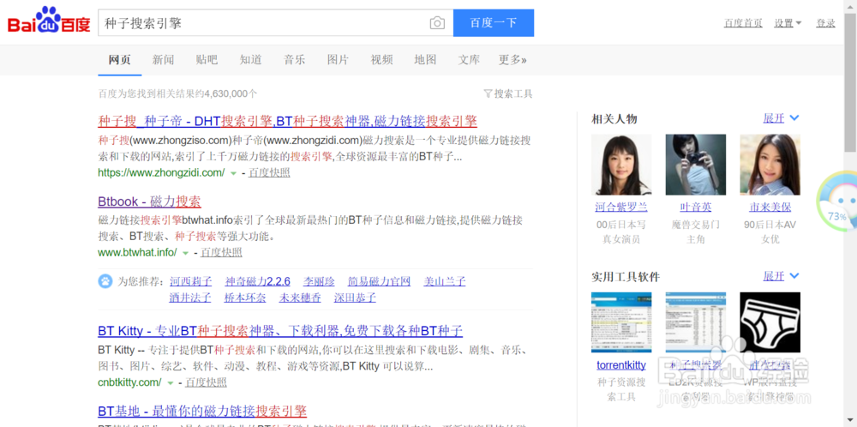Click the 百度一下 search button

[x=494, y=23]
